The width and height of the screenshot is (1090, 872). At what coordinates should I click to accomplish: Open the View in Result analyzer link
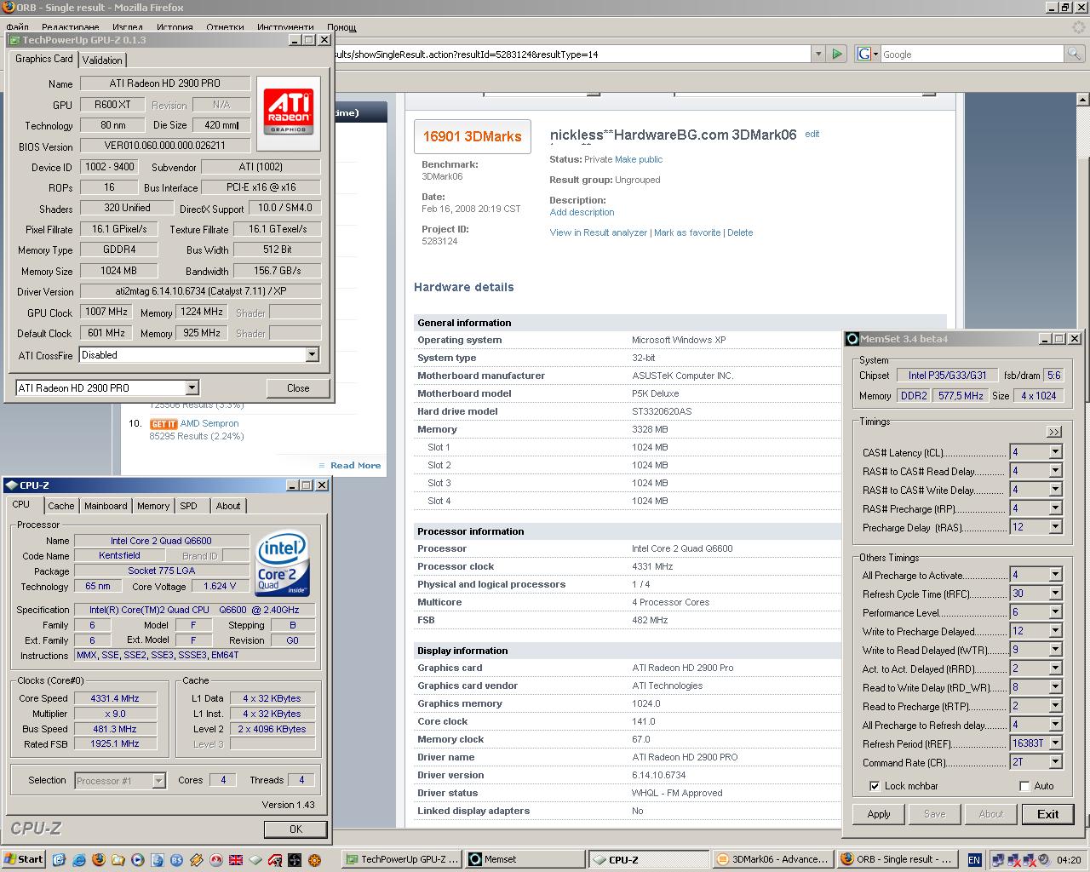599,232
